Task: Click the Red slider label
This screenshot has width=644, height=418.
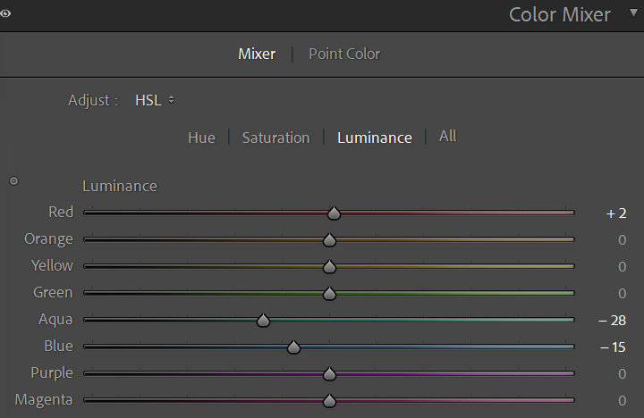Action: tap(61, 212)
